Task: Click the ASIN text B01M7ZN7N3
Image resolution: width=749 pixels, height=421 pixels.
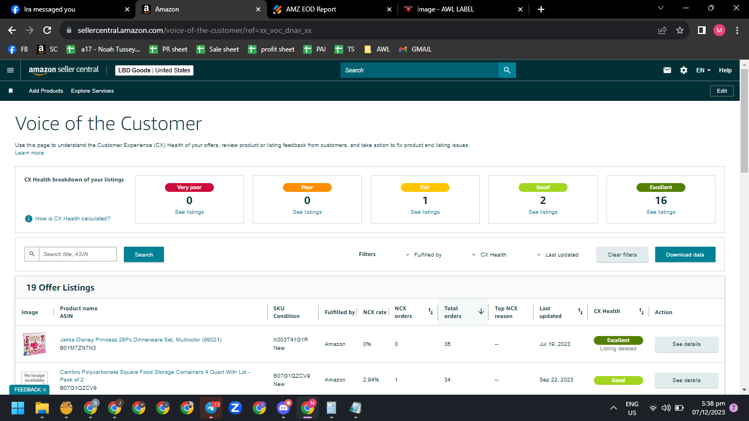Action: 78,348
